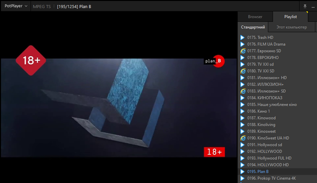The width and height of the screenshot is (317, 183).
Task: Click browser icon beside 0183. Иллюзион+ SD
Action: (243, 91)
